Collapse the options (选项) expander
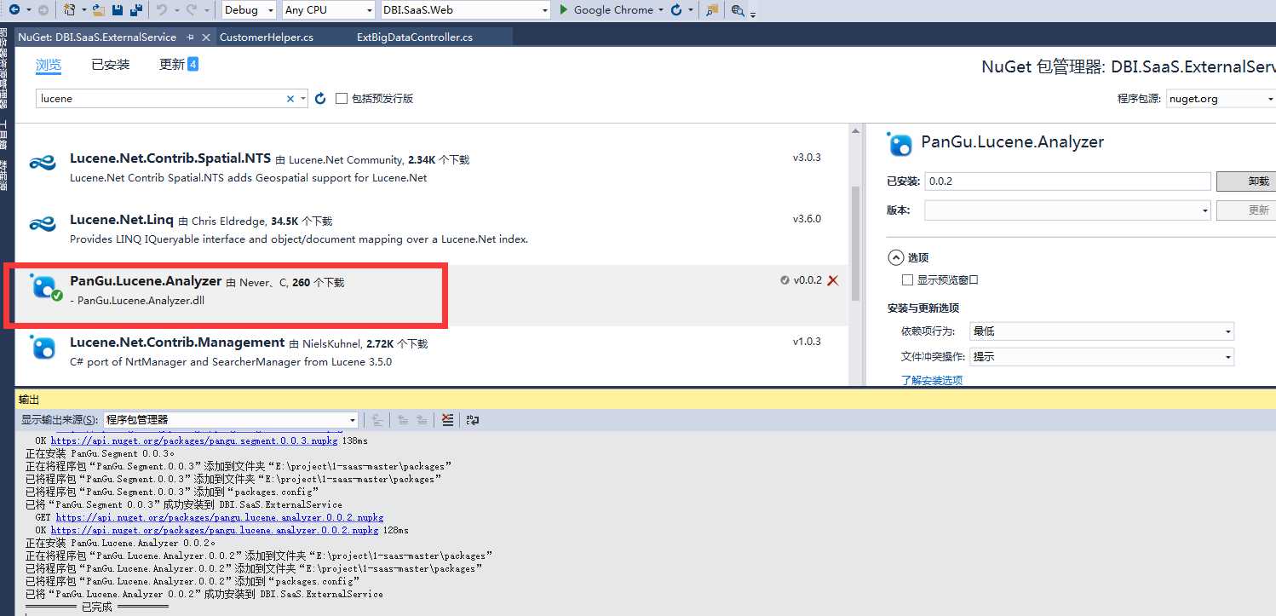The width and height of the screenshot is (1276, 616). click(x=896, y=256)
